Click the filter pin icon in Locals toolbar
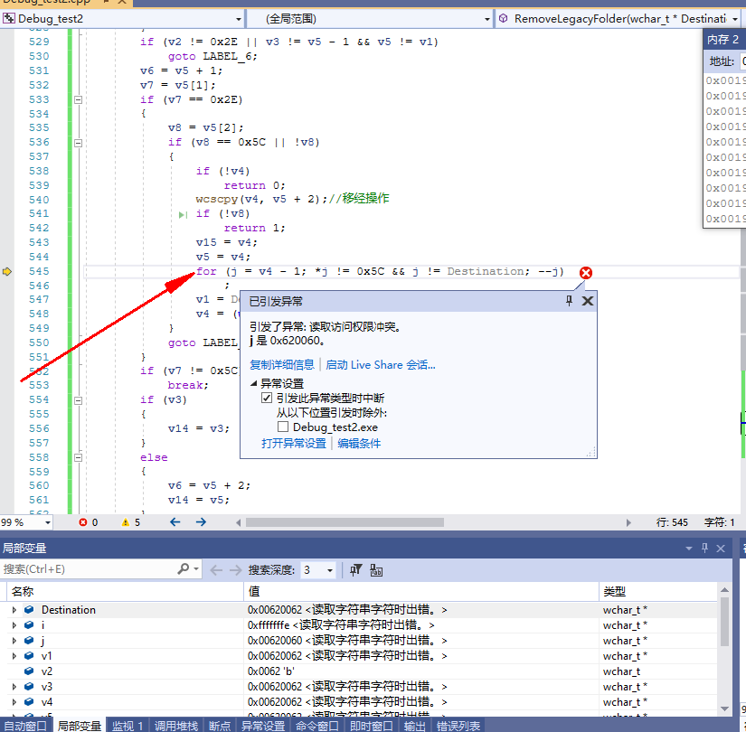This screenshot has height=732, width=746. (356, 570)
